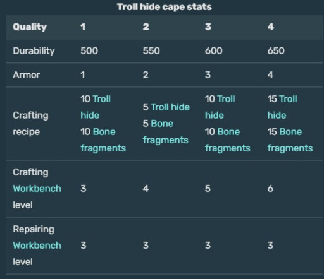Open Workbench link in Crafting level row

coord(37,189)
